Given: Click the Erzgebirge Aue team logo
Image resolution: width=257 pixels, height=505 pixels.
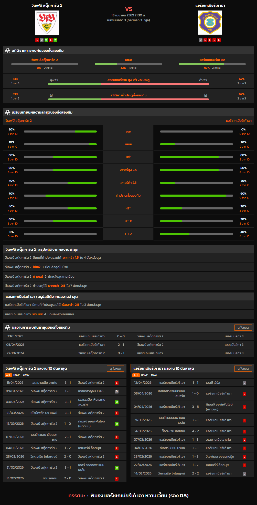Looking at the screenshot, I should [210, 23].
